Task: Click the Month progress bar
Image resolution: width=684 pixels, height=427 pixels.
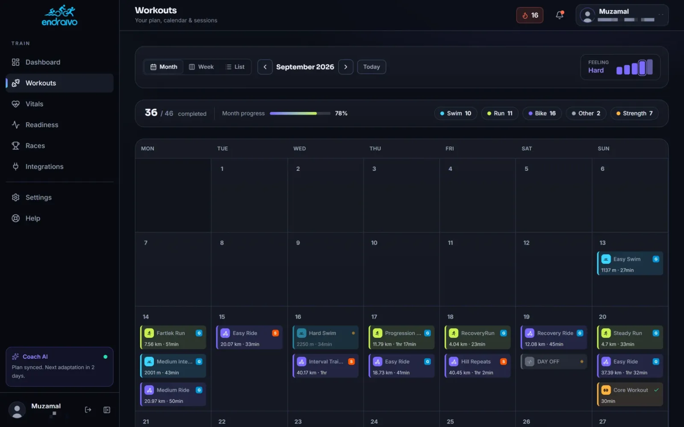Action: point(300,114)
